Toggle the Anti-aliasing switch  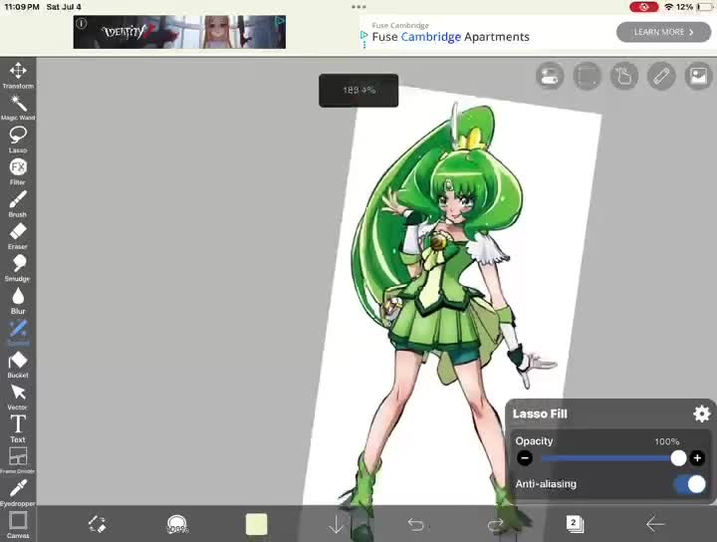tap(690, 484)
